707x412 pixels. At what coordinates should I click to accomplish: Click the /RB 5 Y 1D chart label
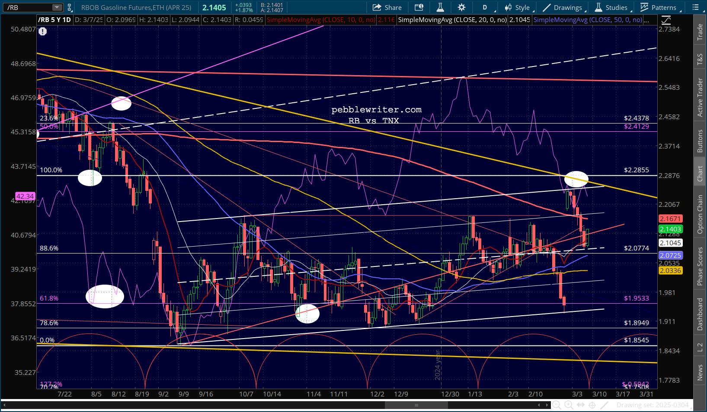click(x=54, y=20)
